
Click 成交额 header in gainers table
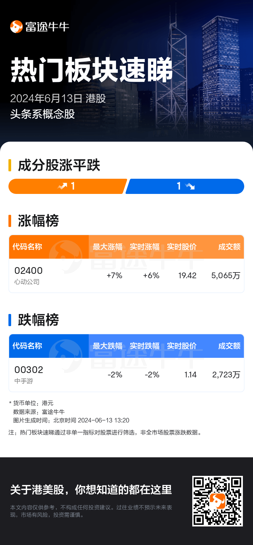[x=229, y=247]
